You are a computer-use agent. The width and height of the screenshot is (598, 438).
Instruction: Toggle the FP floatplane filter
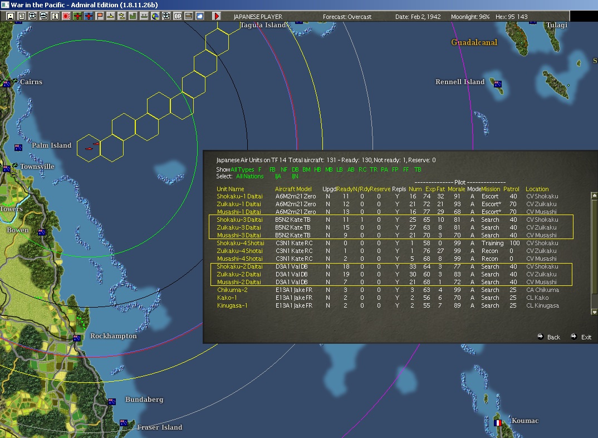pyautogui.click(x=395, y=169)
